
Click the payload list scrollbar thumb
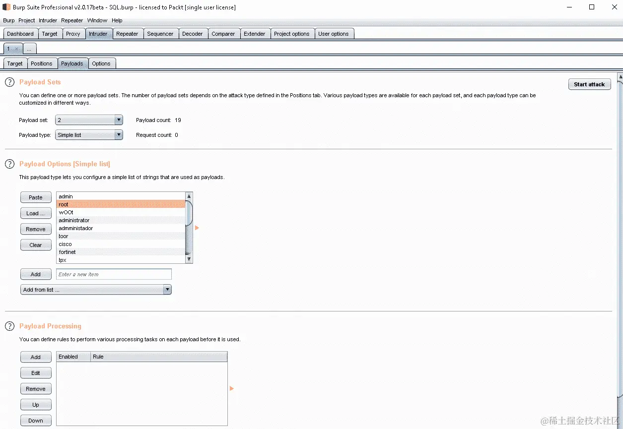189,212
